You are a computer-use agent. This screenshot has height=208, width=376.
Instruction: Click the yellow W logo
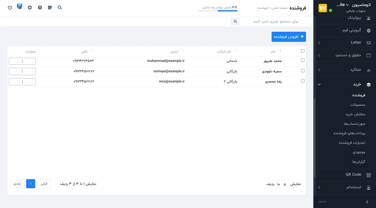click(323, 8)
